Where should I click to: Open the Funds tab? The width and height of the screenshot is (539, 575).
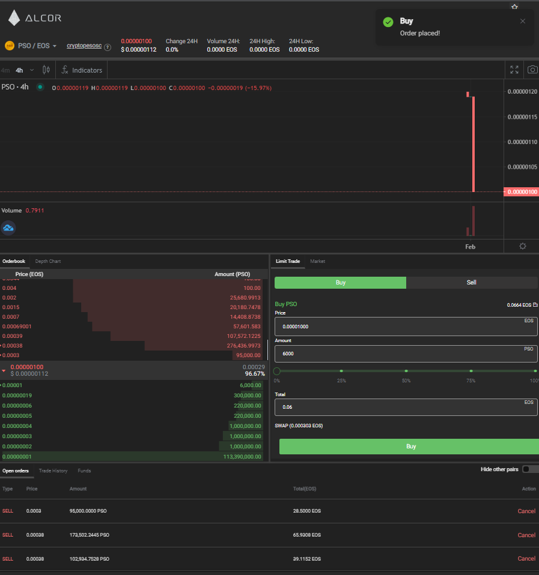click(84, 471)
